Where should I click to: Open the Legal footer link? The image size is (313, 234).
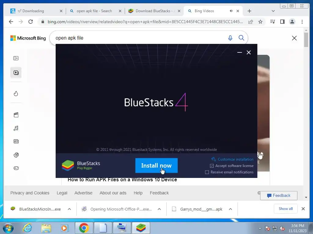62,193
